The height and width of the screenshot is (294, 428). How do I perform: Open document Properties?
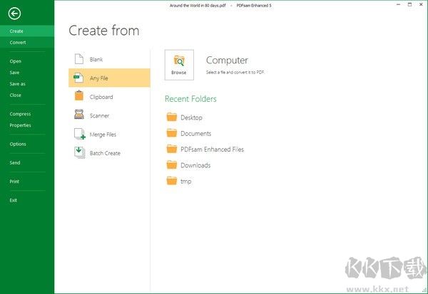click(x=20, y=125)
